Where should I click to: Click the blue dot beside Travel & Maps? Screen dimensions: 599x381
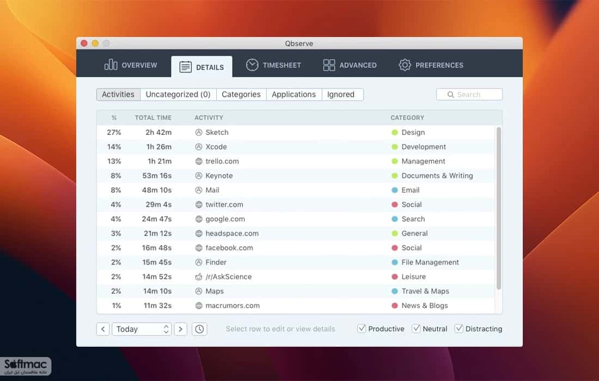[x=395, y=291]
